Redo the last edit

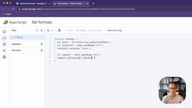(x=52, y=30)
